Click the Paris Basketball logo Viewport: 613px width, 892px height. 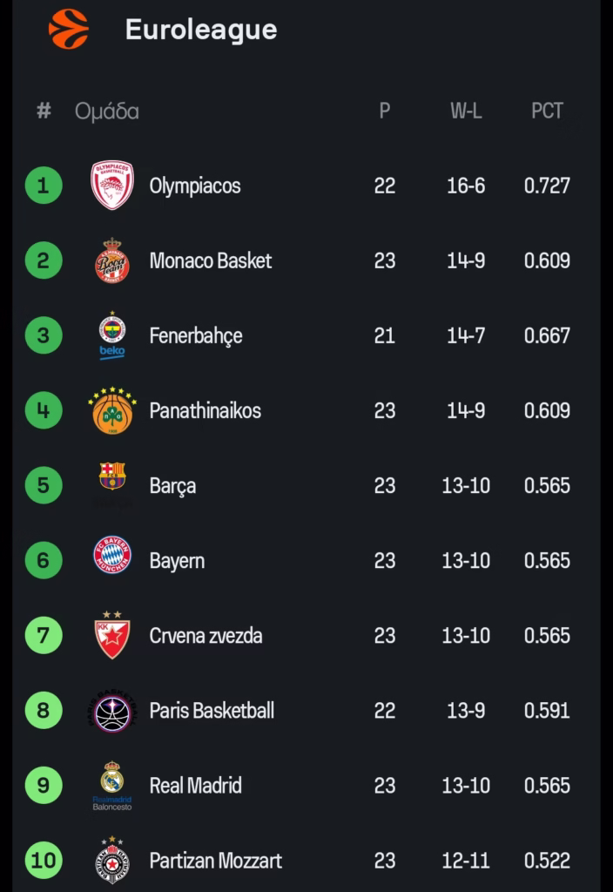pyautogui.click(x=112, y=711)
